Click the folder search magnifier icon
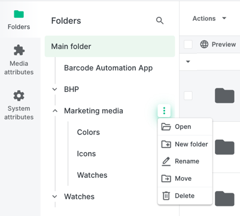 (x=160, y=21)
